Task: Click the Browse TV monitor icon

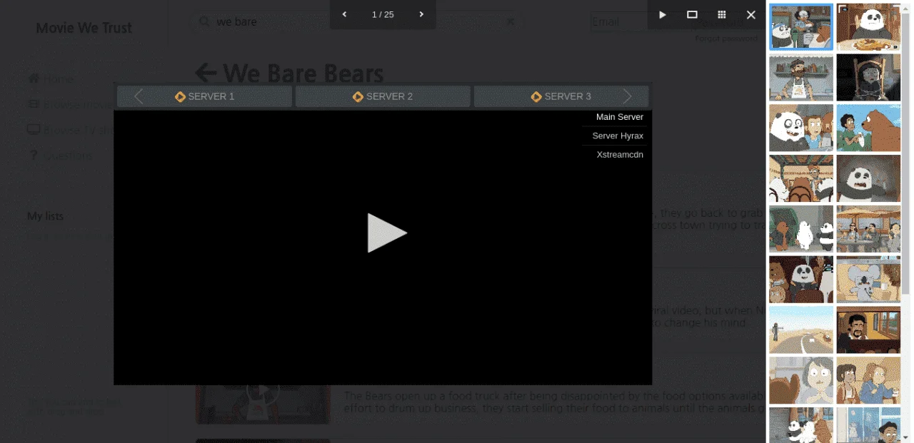Action: pyautogui.click(x=34, y=130)
